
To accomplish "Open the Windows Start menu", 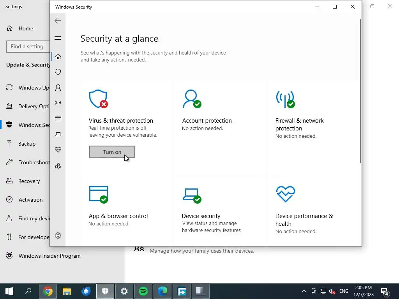I will (x=9, y=291).
